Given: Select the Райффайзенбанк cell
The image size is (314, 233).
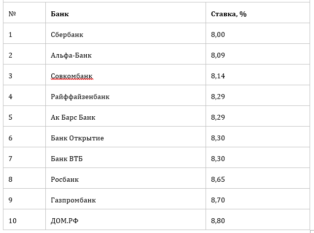Looking at the screenshot, I should tap(80, 97).
